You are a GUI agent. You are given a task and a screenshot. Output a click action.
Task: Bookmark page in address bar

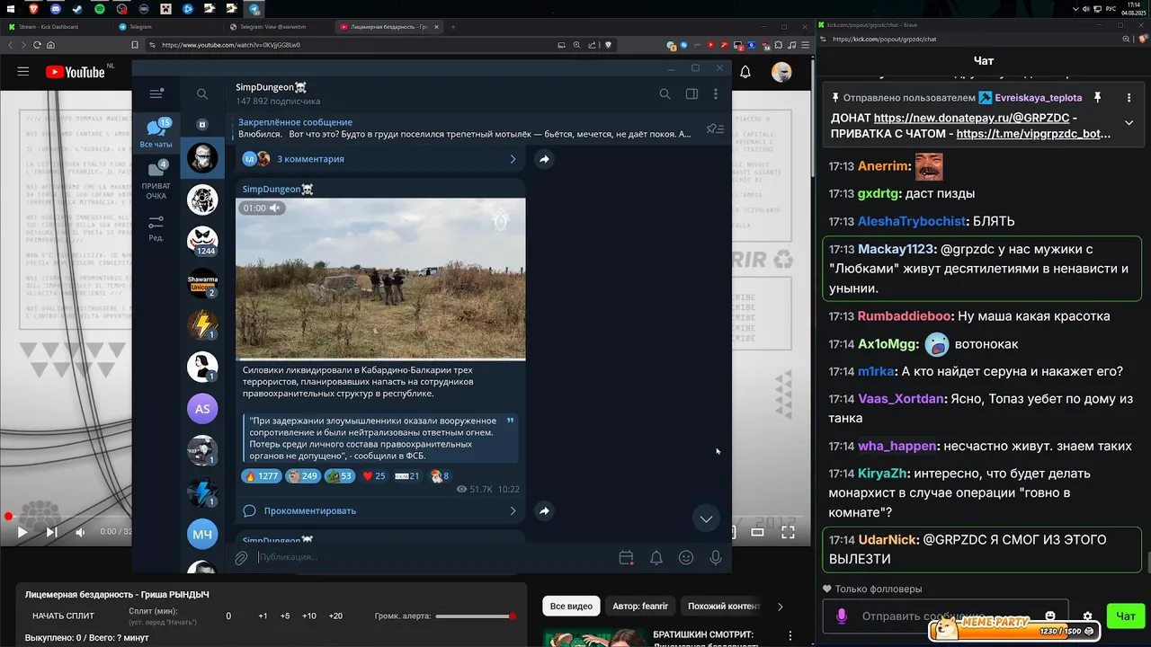[x=134, y=45]
